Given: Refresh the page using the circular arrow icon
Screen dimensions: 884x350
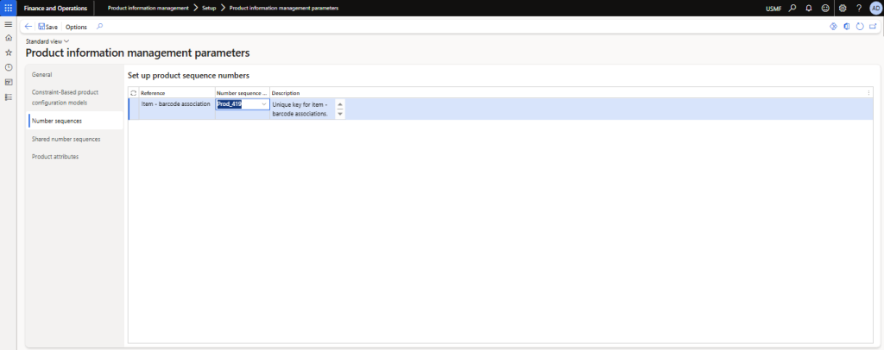Looking at the screenshot, I should (860, 27).
